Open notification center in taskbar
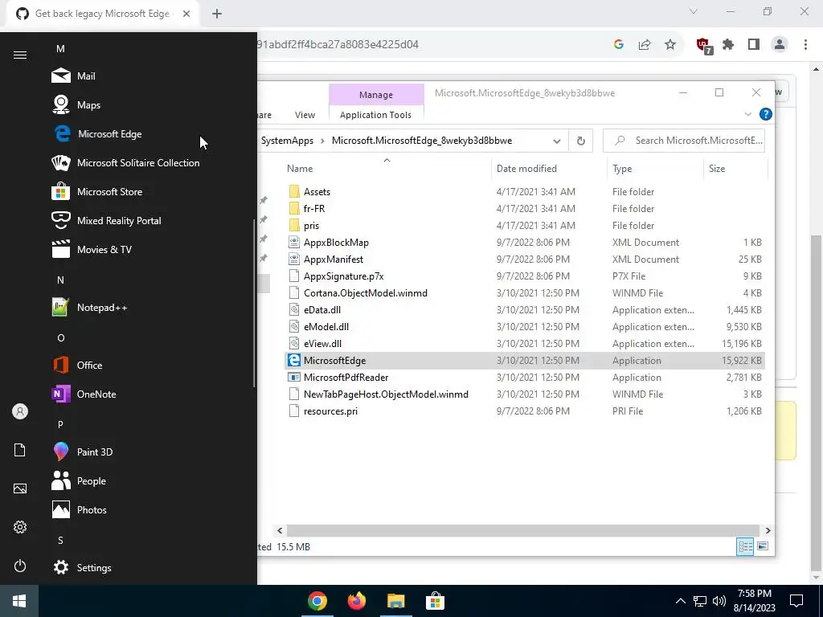This screenshot has height=617, width=823. point(796,601)
